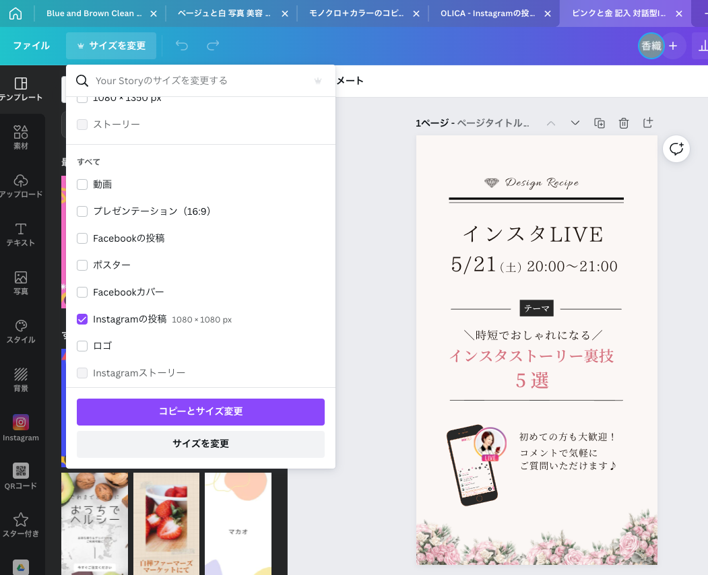This screenshot has height=575, width=708.
Task: Open the アップロード panel
Action: tap(21, 187)
